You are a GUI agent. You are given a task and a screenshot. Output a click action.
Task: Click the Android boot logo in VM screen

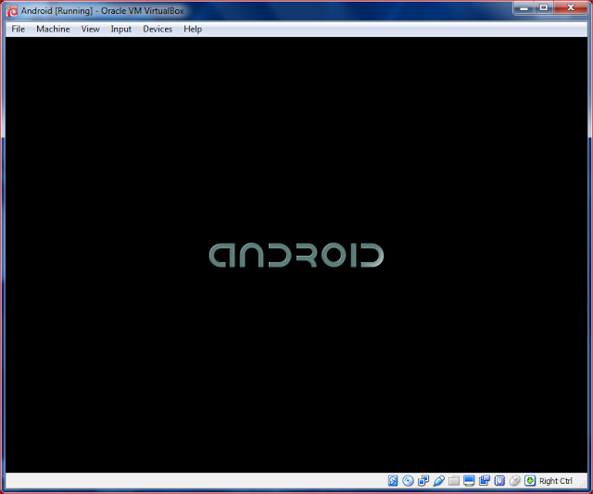click(296, 255)
